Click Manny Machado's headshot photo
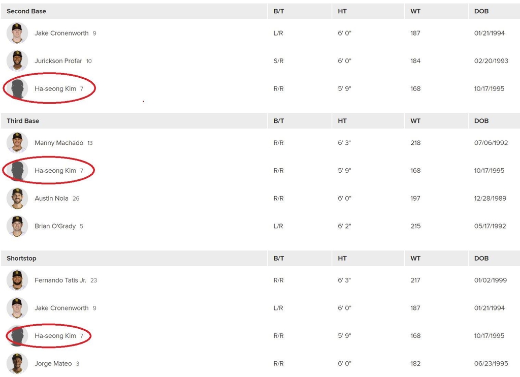 pyautogui.click(x=17, y=143)
